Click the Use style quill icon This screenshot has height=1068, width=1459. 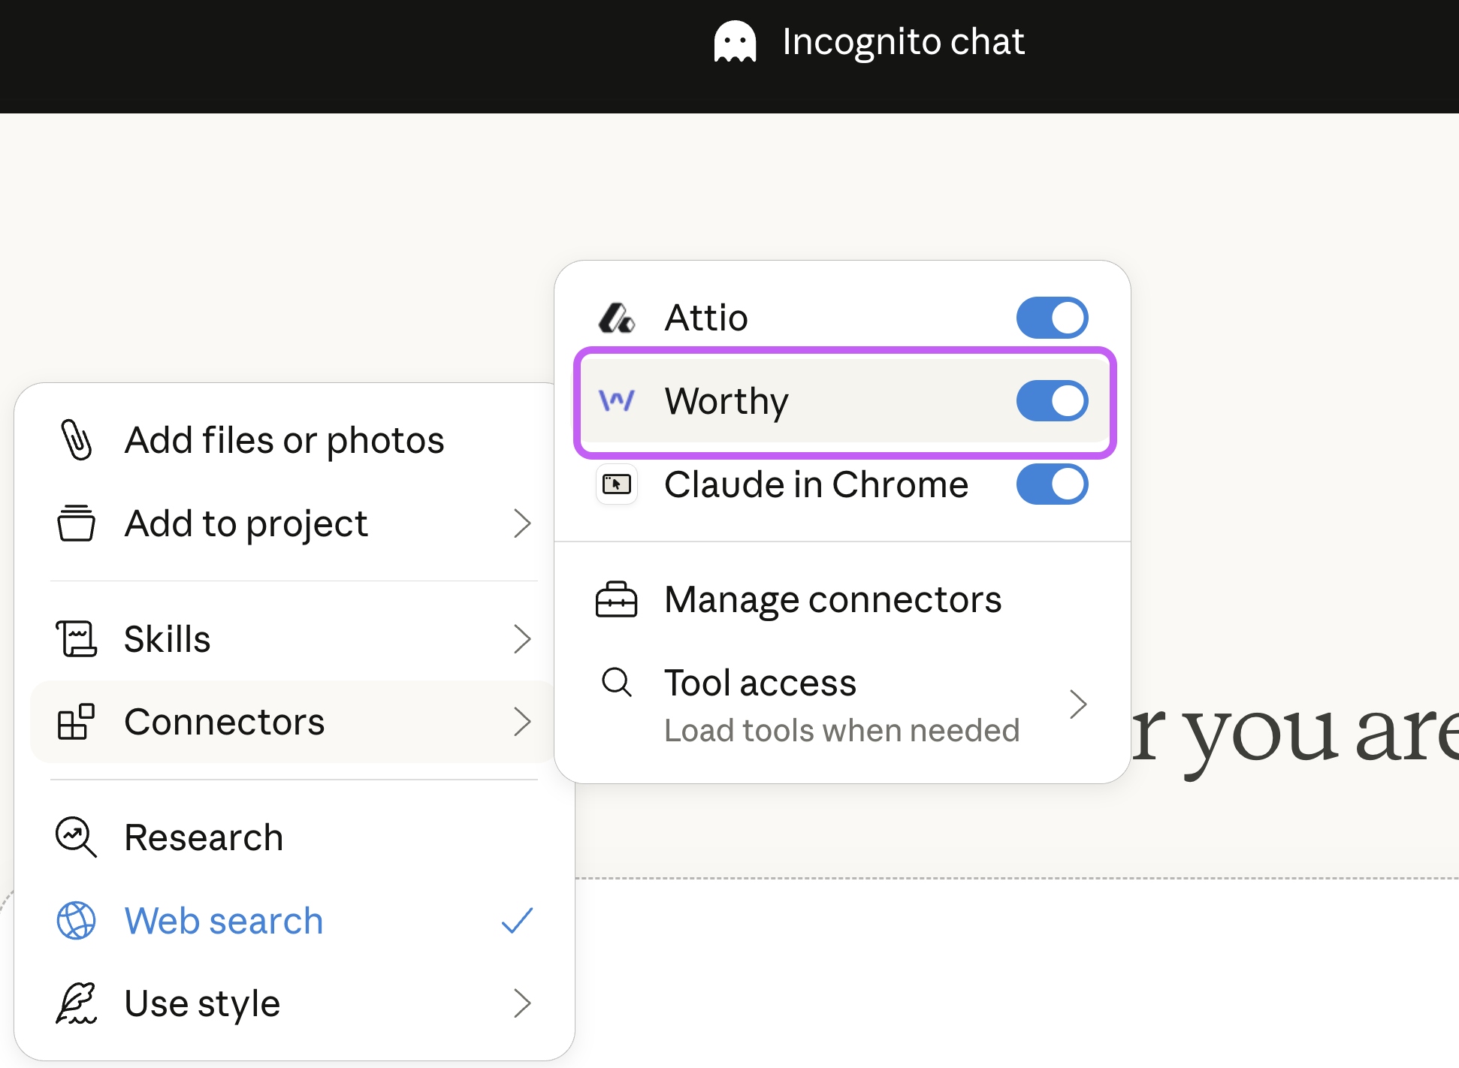pyautogui.click(x=76, y=1003)
